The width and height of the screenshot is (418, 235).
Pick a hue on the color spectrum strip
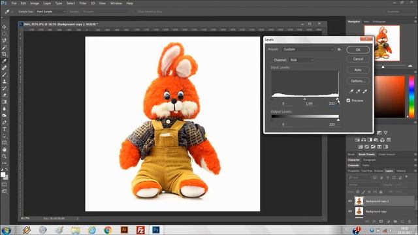tap(411, 97)
